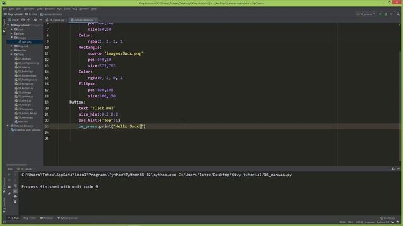Open the Python Console tool window
This screenshot has height=226, width=403.
pos(67,218)
